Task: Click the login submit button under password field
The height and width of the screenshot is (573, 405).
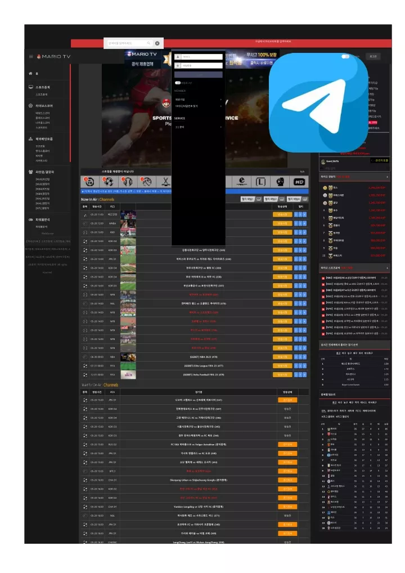Action: tap(199, 74)
